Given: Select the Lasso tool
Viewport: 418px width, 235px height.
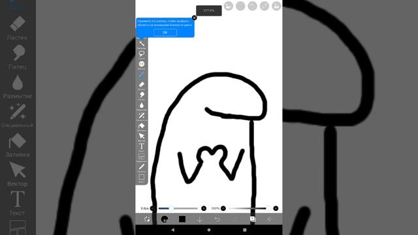Looking at the screenshot, I should click(x=142, y=54).
